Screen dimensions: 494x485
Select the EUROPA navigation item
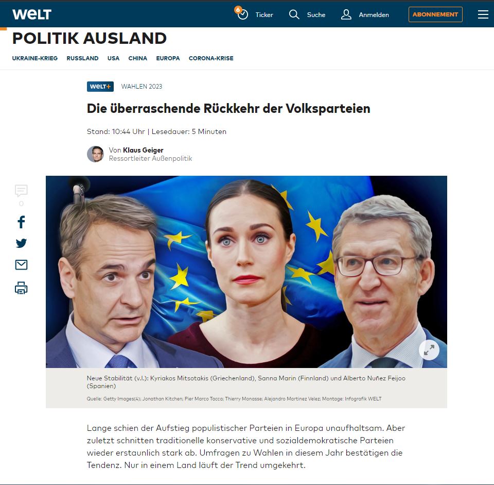pos(168,58)
